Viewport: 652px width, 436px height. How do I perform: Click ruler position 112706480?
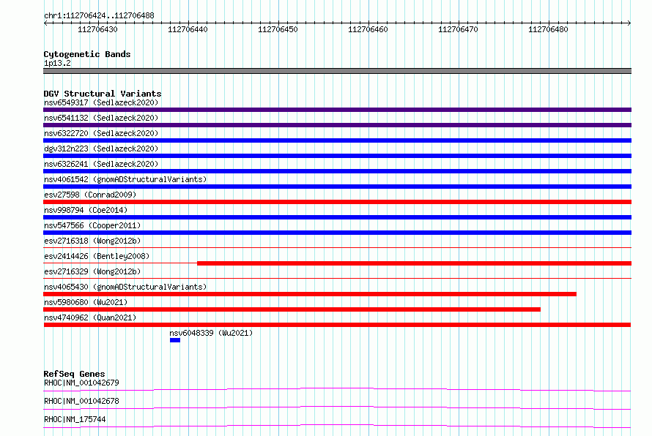pos(548,29)
